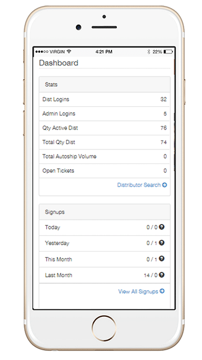Tap the battery indicator icon
The width and height of the screenshot is (202, 360).
pos(168,52)
